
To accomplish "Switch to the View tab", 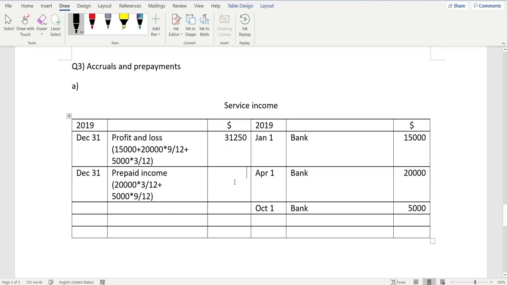I will 199,6.
